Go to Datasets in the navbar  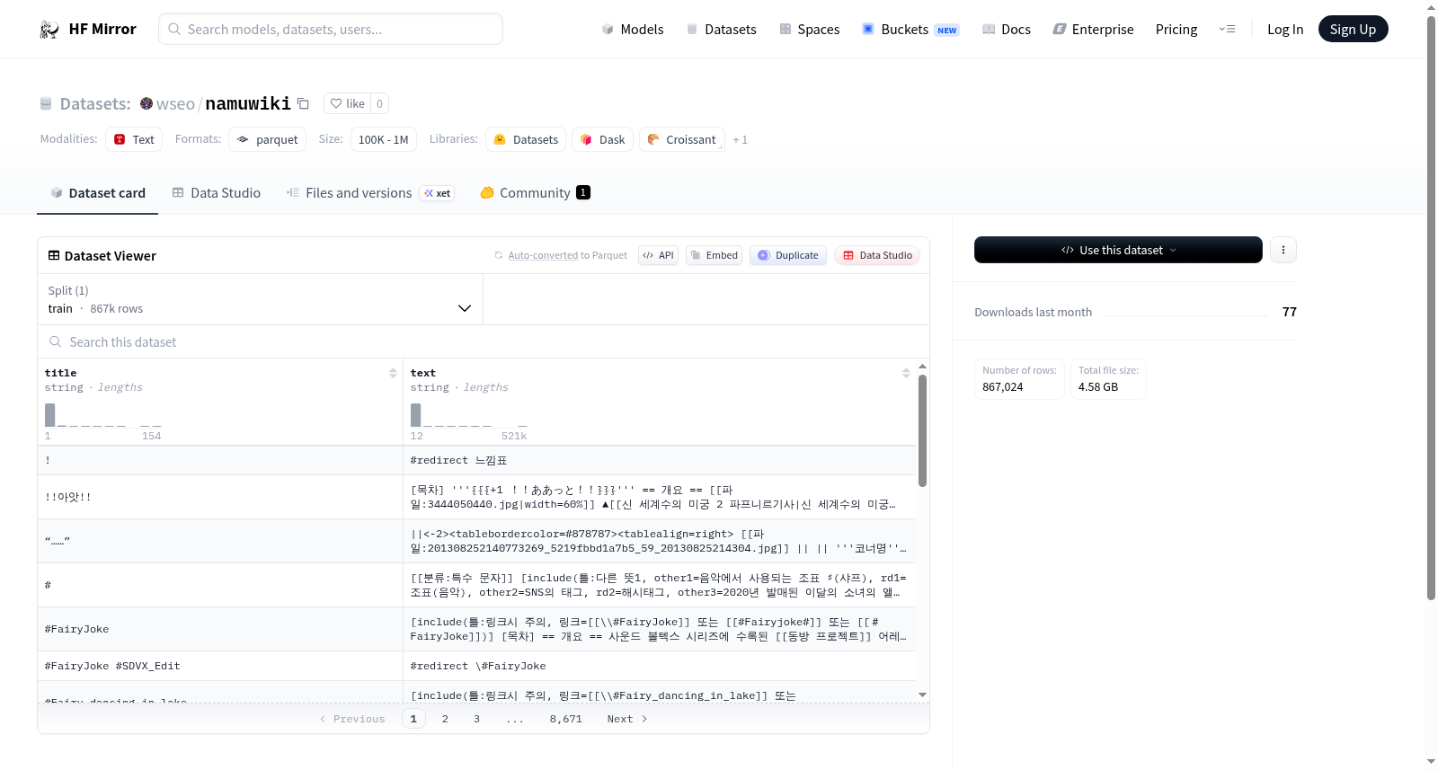(721, 30)
